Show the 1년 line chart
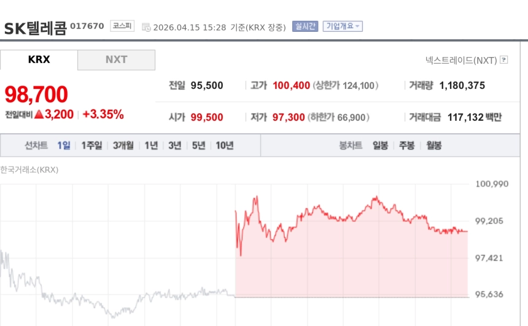 [151, 146]
